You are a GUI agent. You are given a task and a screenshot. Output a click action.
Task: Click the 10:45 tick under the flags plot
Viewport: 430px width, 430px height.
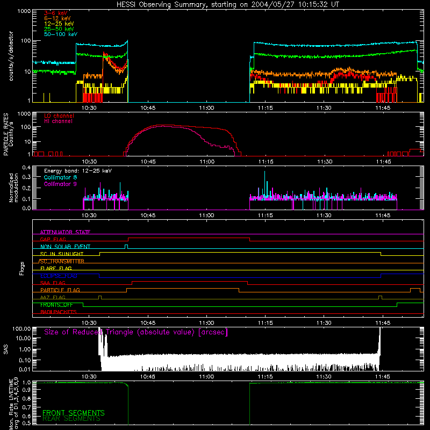pos(148,323)
